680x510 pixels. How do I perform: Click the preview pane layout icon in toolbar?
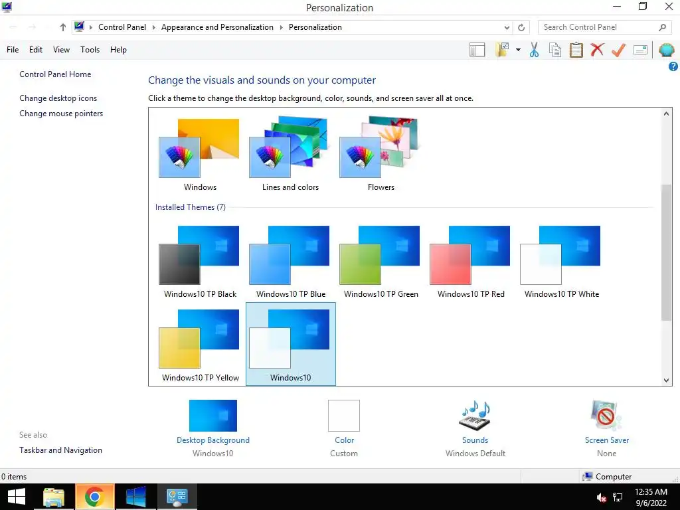pos(477,50)
